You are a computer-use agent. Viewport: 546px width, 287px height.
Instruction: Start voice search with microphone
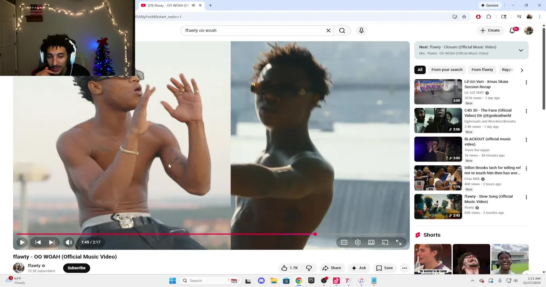click(x=361, y=30)
